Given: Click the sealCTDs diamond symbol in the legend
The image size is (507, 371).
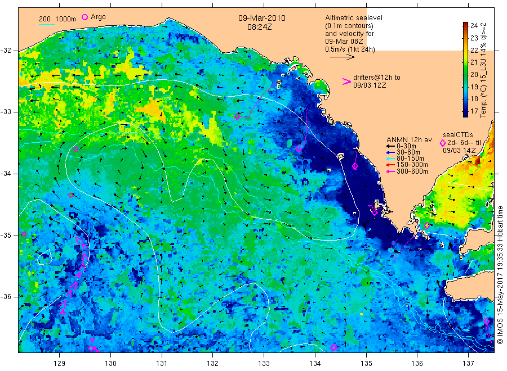Looking at the screenshot, I should pos(443,143).
